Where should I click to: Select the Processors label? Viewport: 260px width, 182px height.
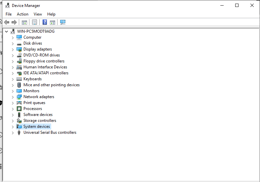coord(33,109)
